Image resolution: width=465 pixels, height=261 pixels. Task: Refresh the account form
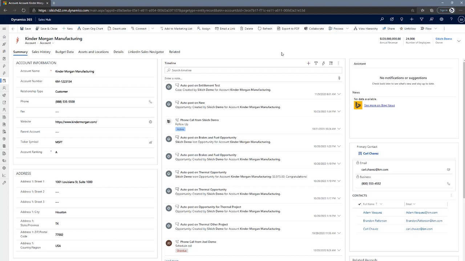tap(265, 29)
